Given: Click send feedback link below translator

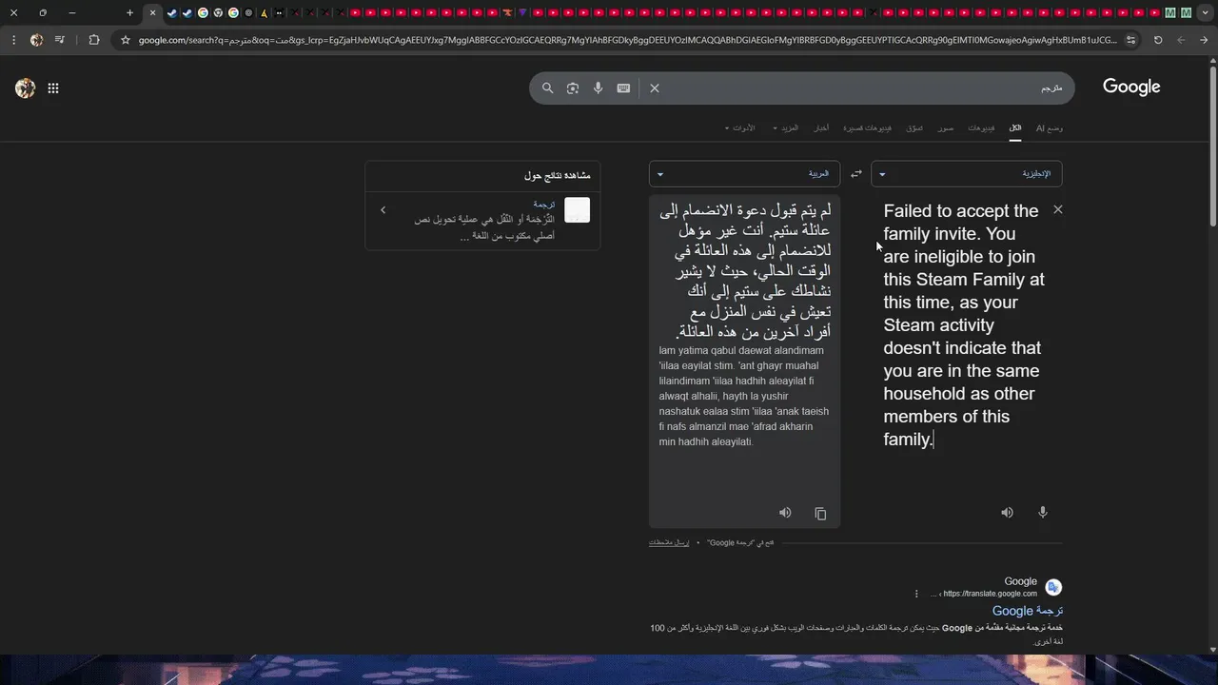Looking at the screenshot, I should click(669, 542).
